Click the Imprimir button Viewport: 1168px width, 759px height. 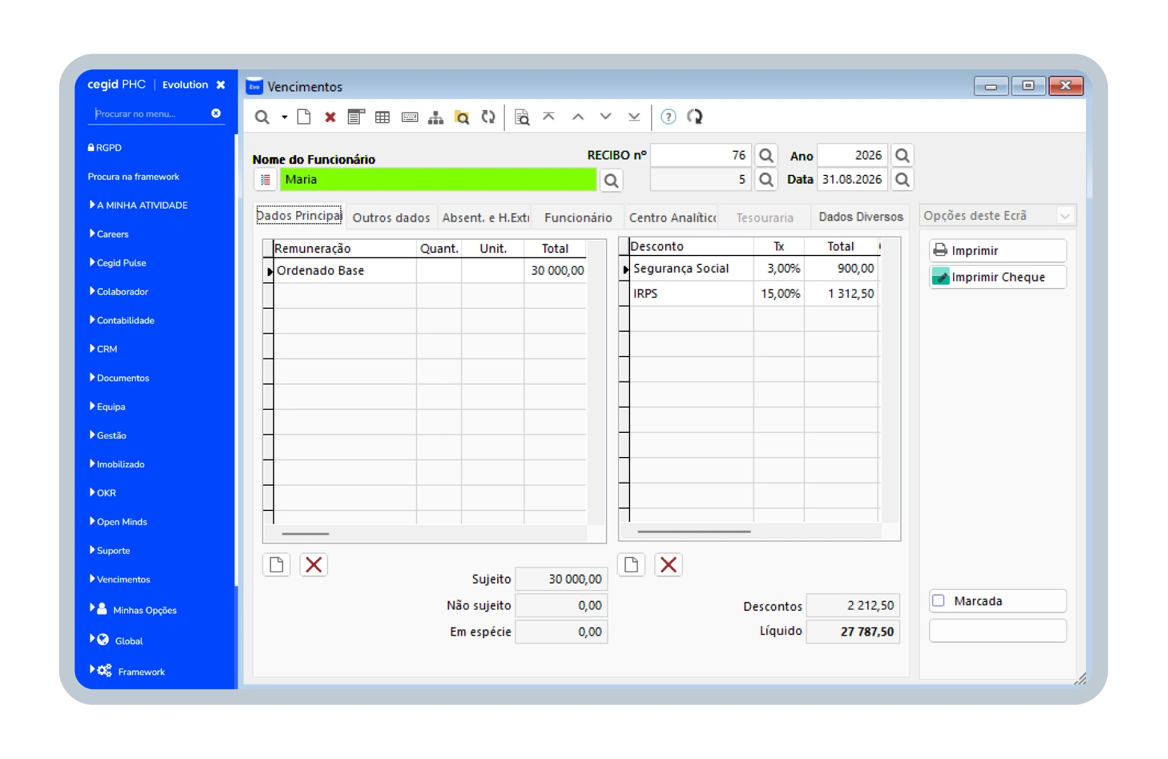click(997, 250)
